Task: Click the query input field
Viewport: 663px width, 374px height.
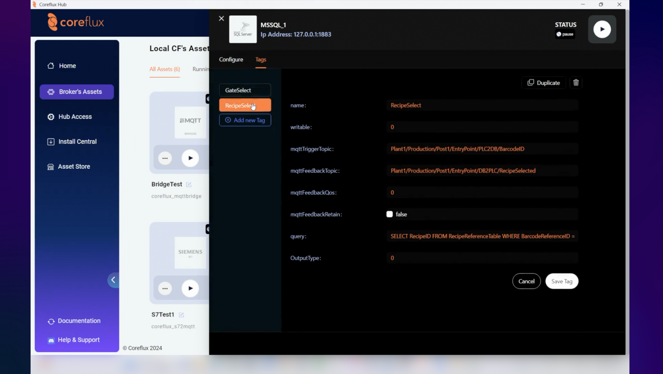Action: (x=482, y=236)
